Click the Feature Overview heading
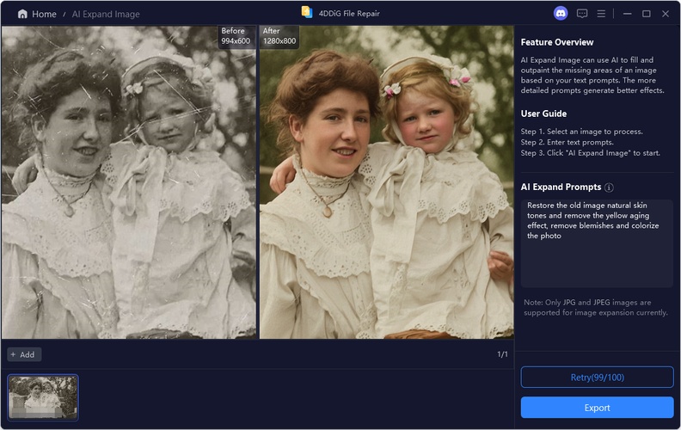This screenshot has width=681, height=430. click(x=557, y=42)
